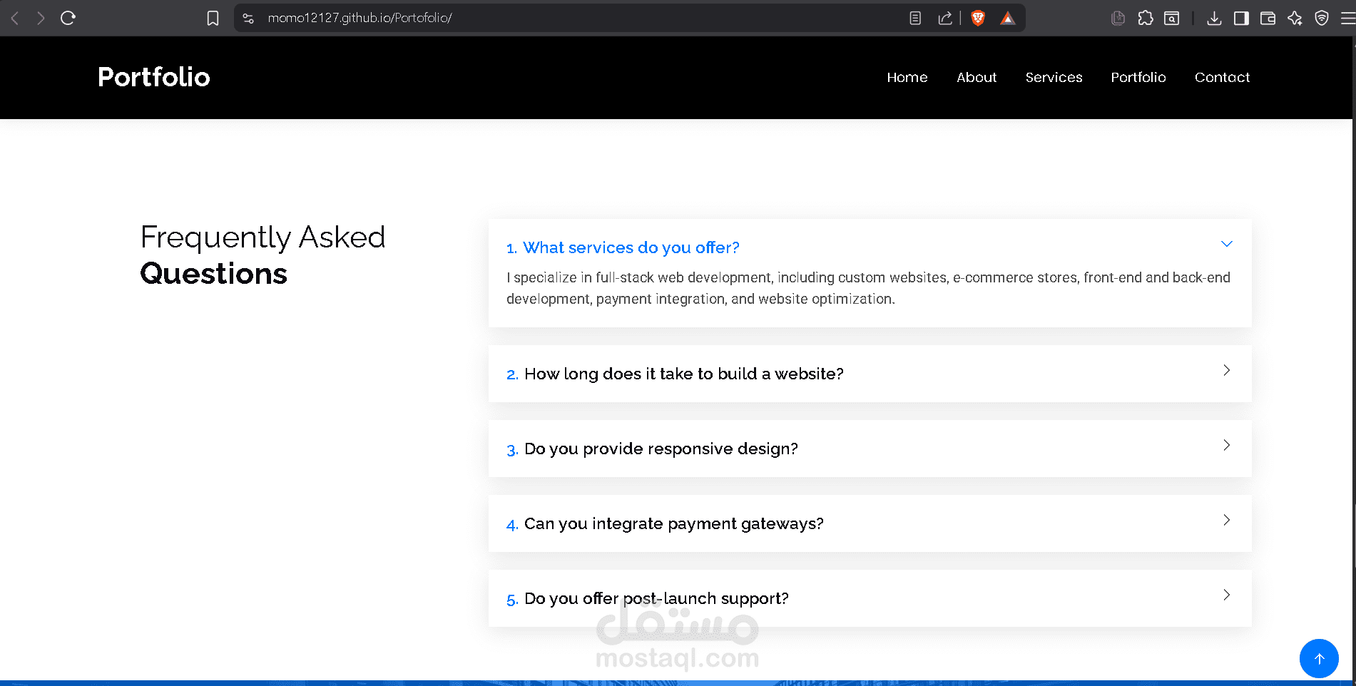Image resolution: width=1356 pixels, height=686 pixels.
Task: Bookmark this page using the bookmark icon
Action: [213, 18]
